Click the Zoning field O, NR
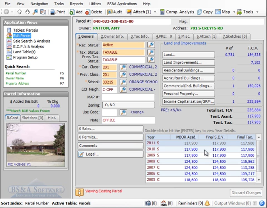This screenshot has width=267, height=208. [x=128, y=105]
